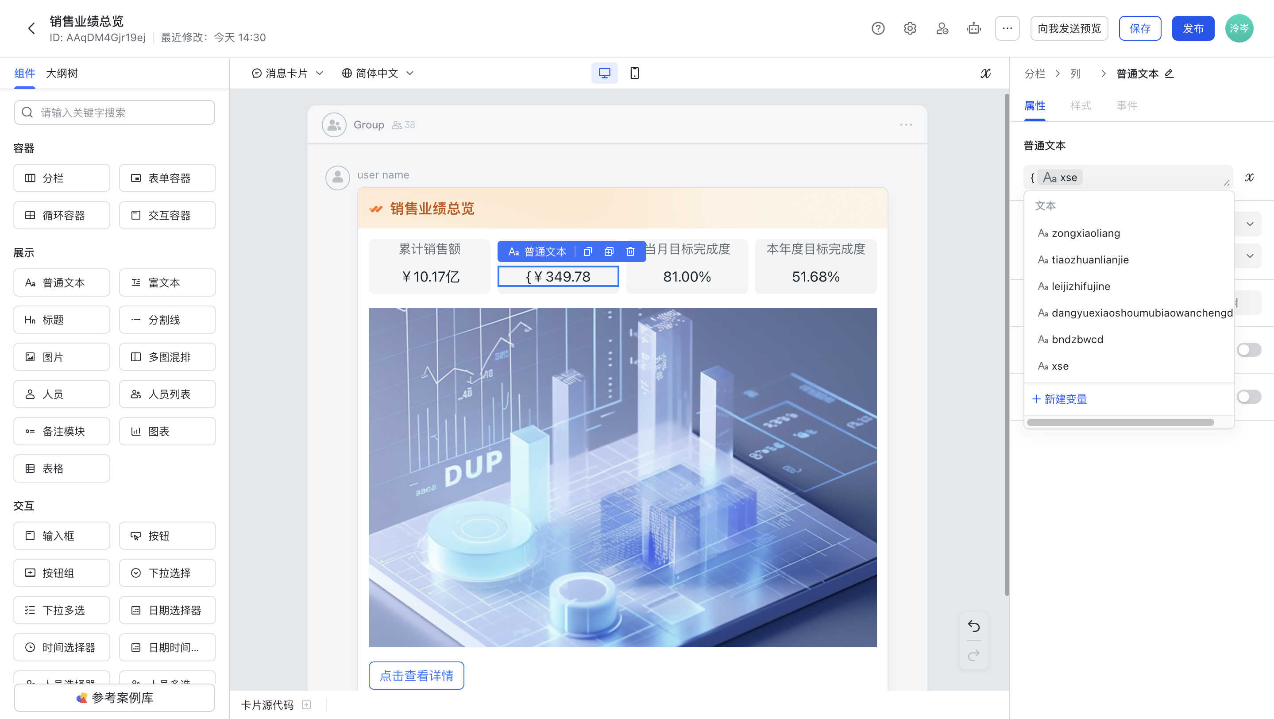Select the desktop preview icon
The image size is (1274, 719).
pos(604,73)
